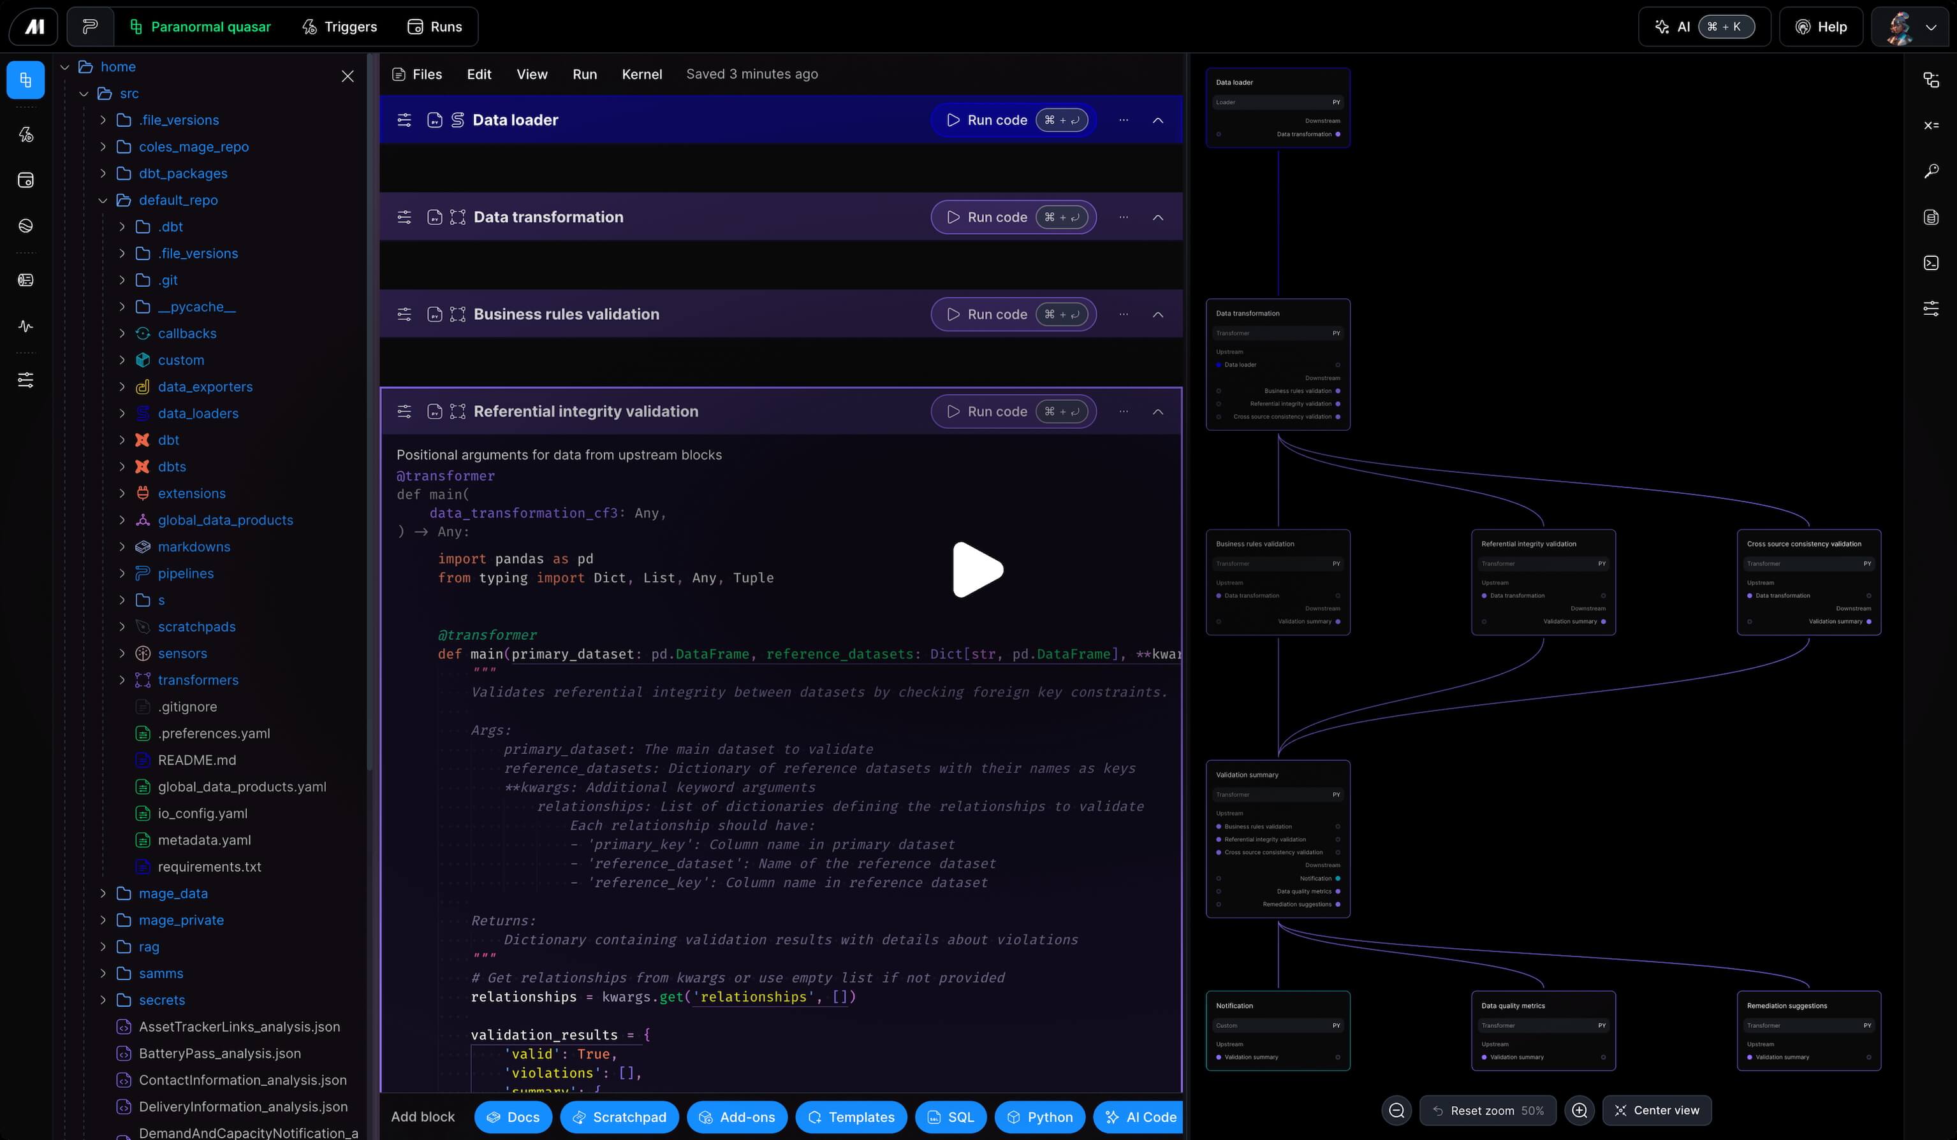The image size is (1957, 1140).
Task: Open the variables icon in right sidebar
Action: point(1931,125)
